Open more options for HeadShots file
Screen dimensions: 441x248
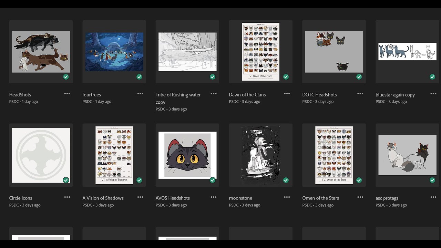click(67, 94)
